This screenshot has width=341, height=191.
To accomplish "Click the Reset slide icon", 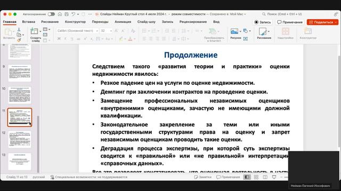I will coord(45,34).
